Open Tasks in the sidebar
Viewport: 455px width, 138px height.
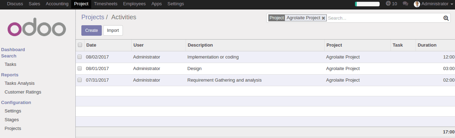(x=10, y=64)
